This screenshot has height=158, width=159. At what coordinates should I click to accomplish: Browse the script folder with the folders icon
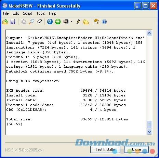point(86,22)
